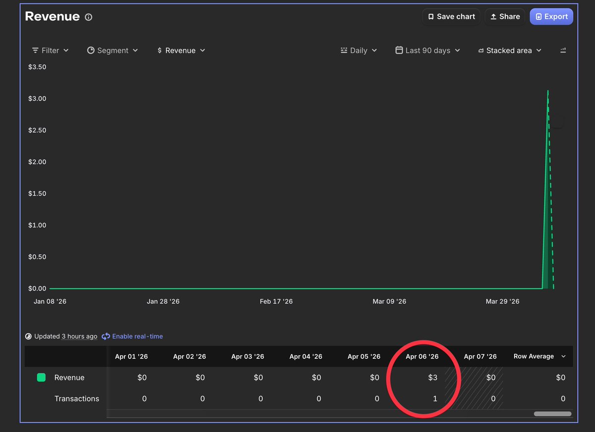Open the Segment dropdown

(113, 50)
